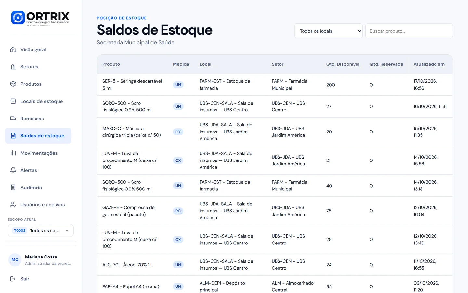The image size is (468, 293).
Task: Click the CX badge in MASC-C row
Action: pyautogui.click(x=178, y=132)
